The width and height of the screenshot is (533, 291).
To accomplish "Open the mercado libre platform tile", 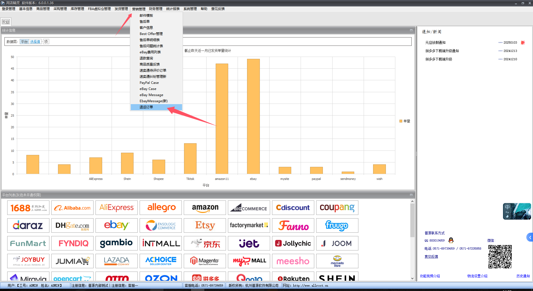I will tap(337, 261).
